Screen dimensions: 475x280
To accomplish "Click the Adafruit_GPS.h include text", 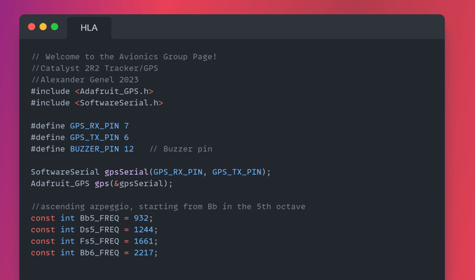I will pyautogui.click(x=114, y=91).
